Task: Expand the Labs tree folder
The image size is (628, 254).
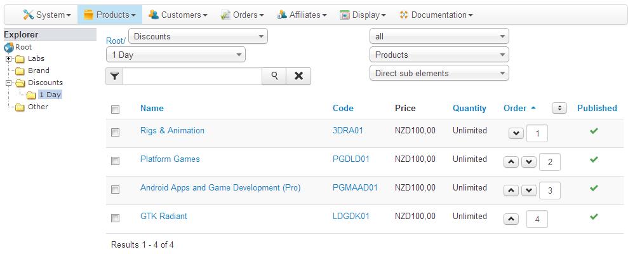Action: pos(9,59)
